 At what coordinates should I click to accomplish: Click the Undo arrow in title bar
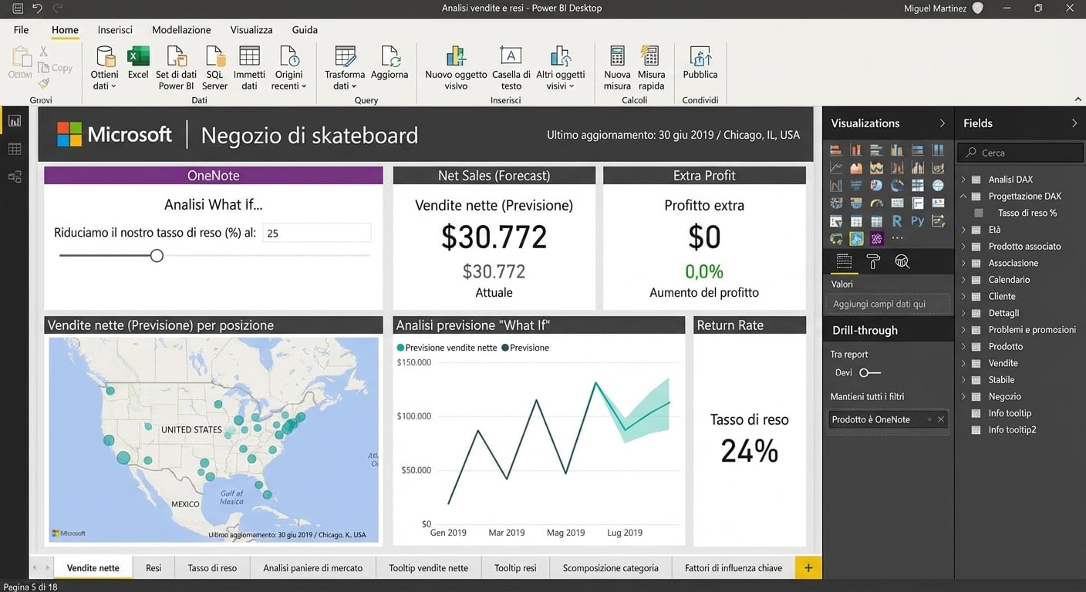(x=37, y=8)
